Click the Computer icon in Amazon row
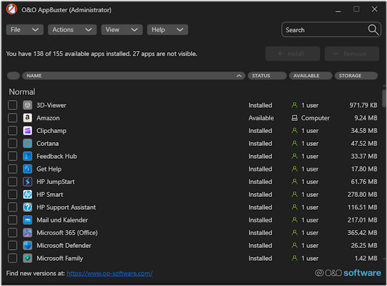The width and height of the screenshot is (387, 286). tap(294, 118)
